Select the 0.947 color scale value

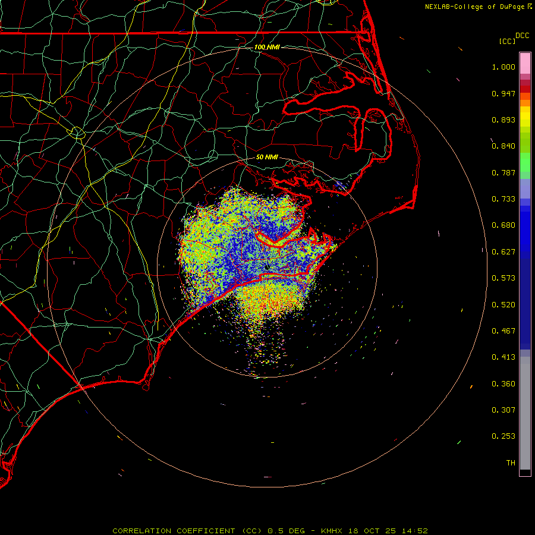coord(503,93)
